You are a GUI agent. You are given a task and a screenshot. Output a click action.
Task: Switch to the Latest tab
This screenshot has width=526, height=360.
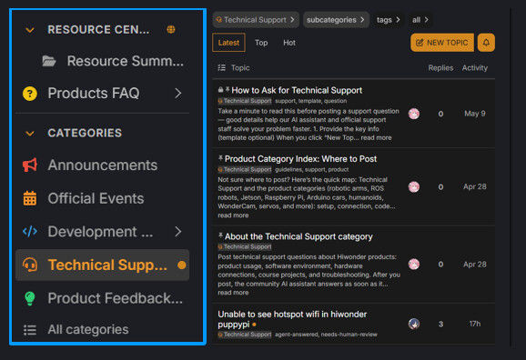228,43
